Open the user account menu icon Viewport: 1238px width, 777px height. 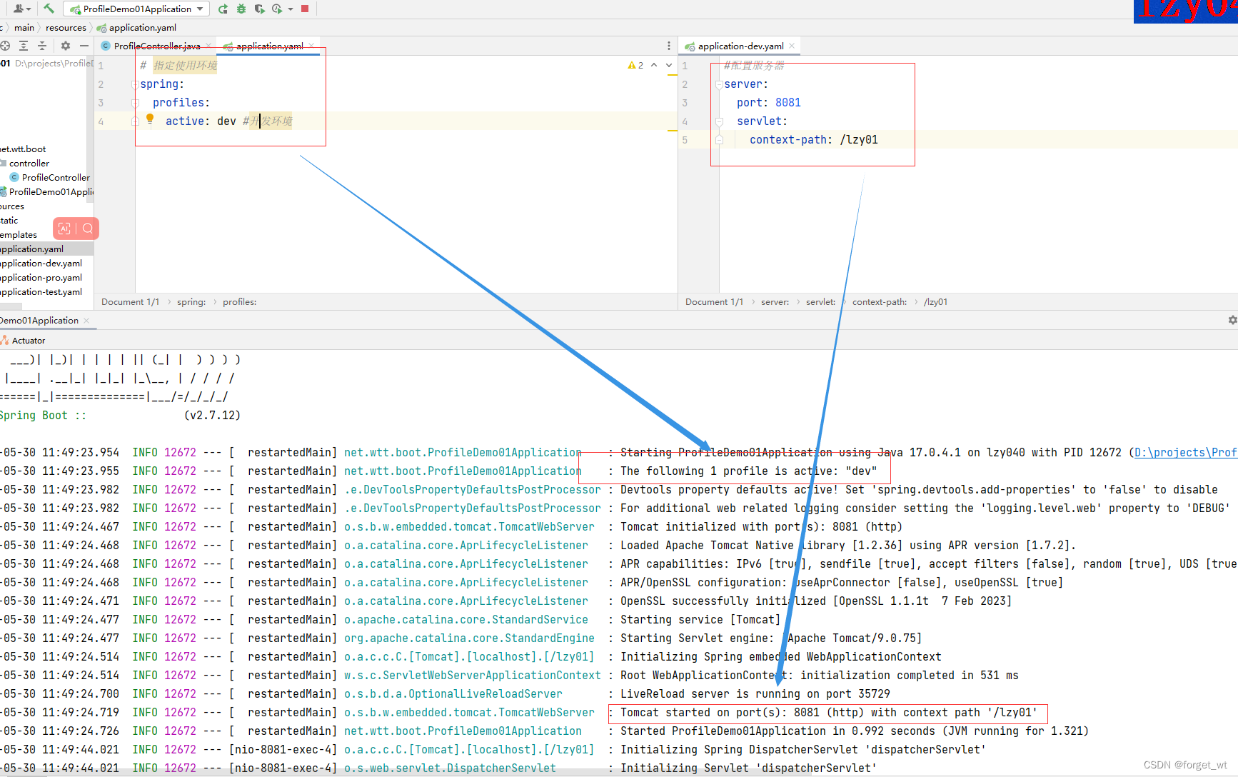pos(21,9)
